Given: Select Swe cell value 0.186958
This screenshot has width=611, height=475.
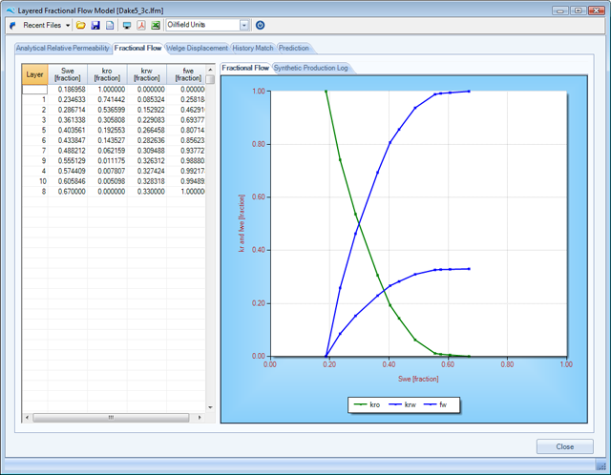Looking at the screenshot, I should coord(68,90).
